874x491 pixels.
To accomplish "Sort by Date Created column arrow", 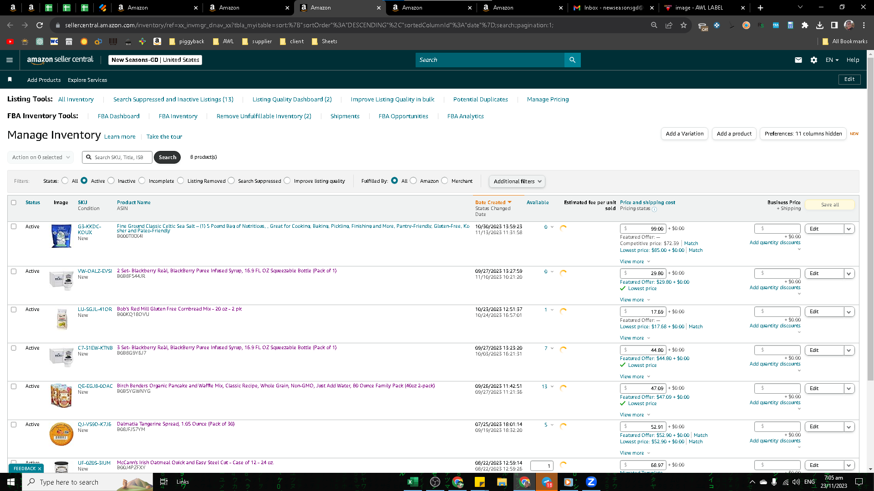I will 509,202.
